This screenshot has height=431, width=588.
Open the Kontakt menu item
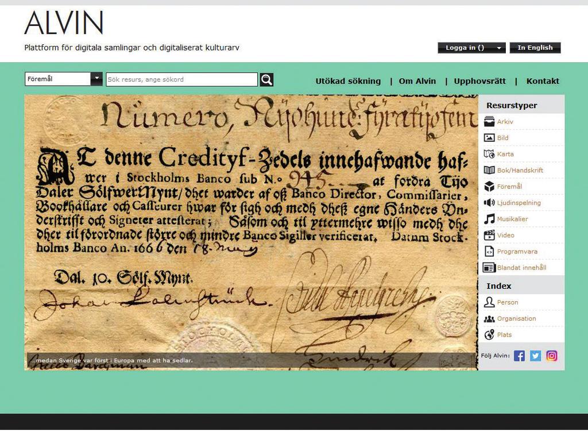[543, 81]
